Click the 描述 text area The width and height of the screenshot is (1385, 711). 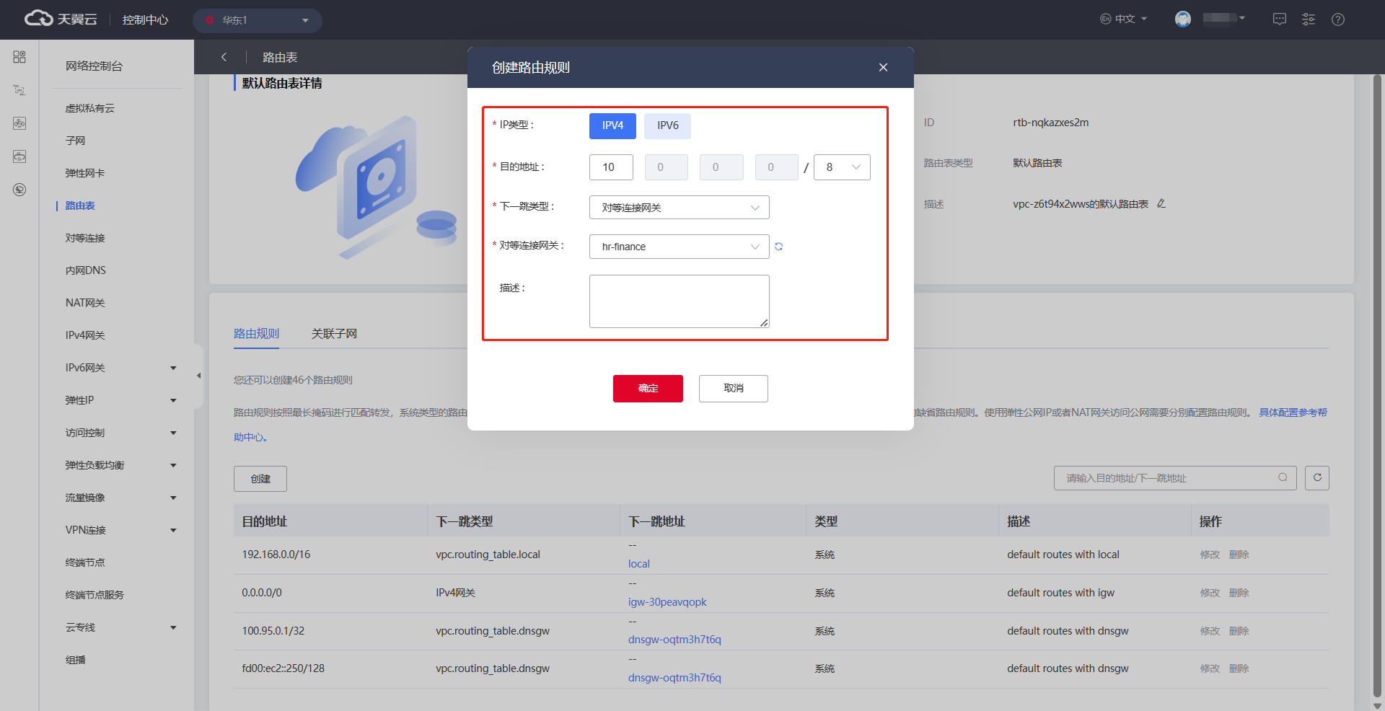[679, 301]
